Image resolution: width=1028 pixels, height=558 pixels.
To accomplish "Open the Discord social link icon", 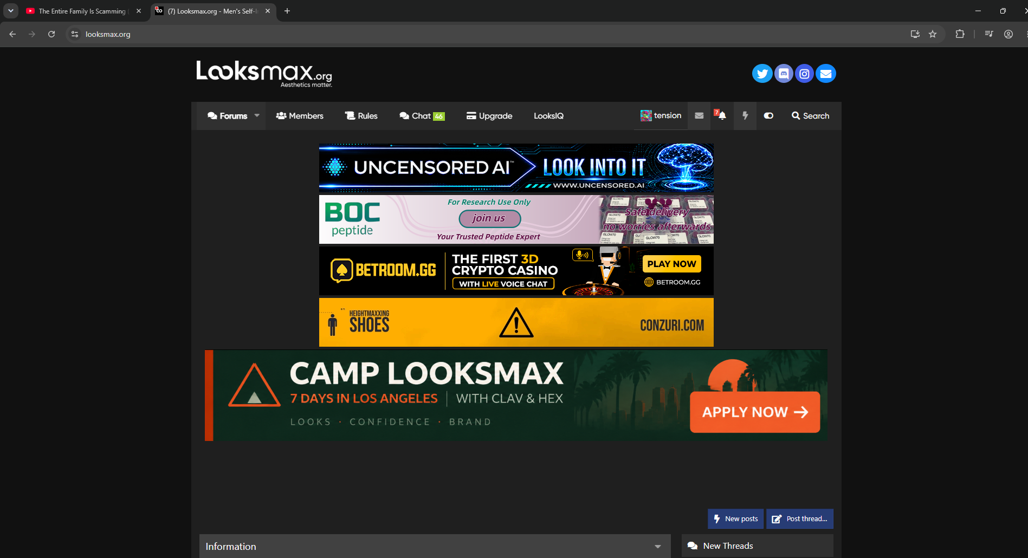I will click(784, 74).
